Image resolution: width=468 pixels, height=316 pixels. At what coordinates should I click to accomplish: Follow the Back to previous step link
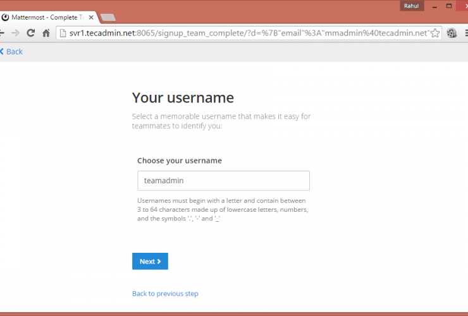tap(165, 293)
